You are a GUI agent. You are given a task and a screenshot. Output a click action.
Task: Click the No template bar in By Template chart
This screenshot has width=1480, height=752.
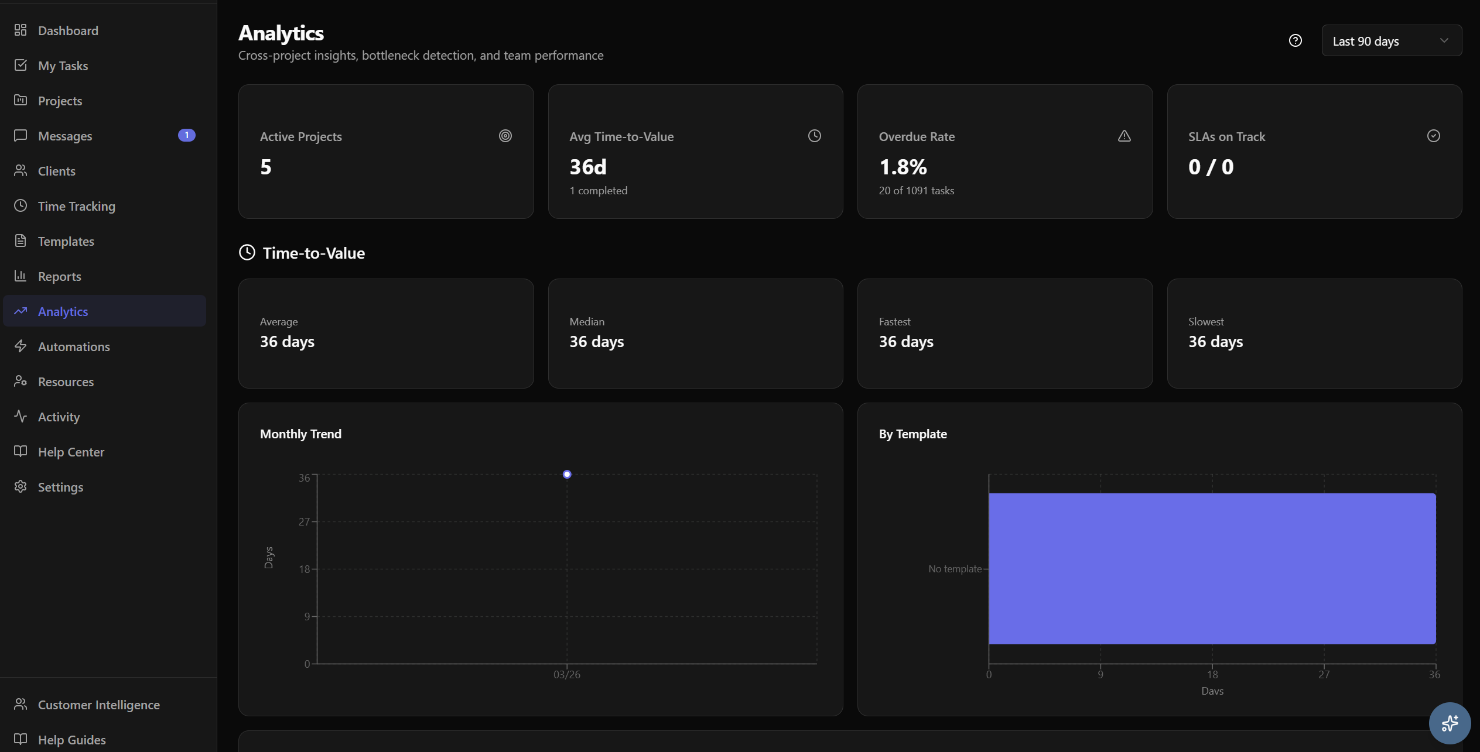click(x=1212, y=569)
